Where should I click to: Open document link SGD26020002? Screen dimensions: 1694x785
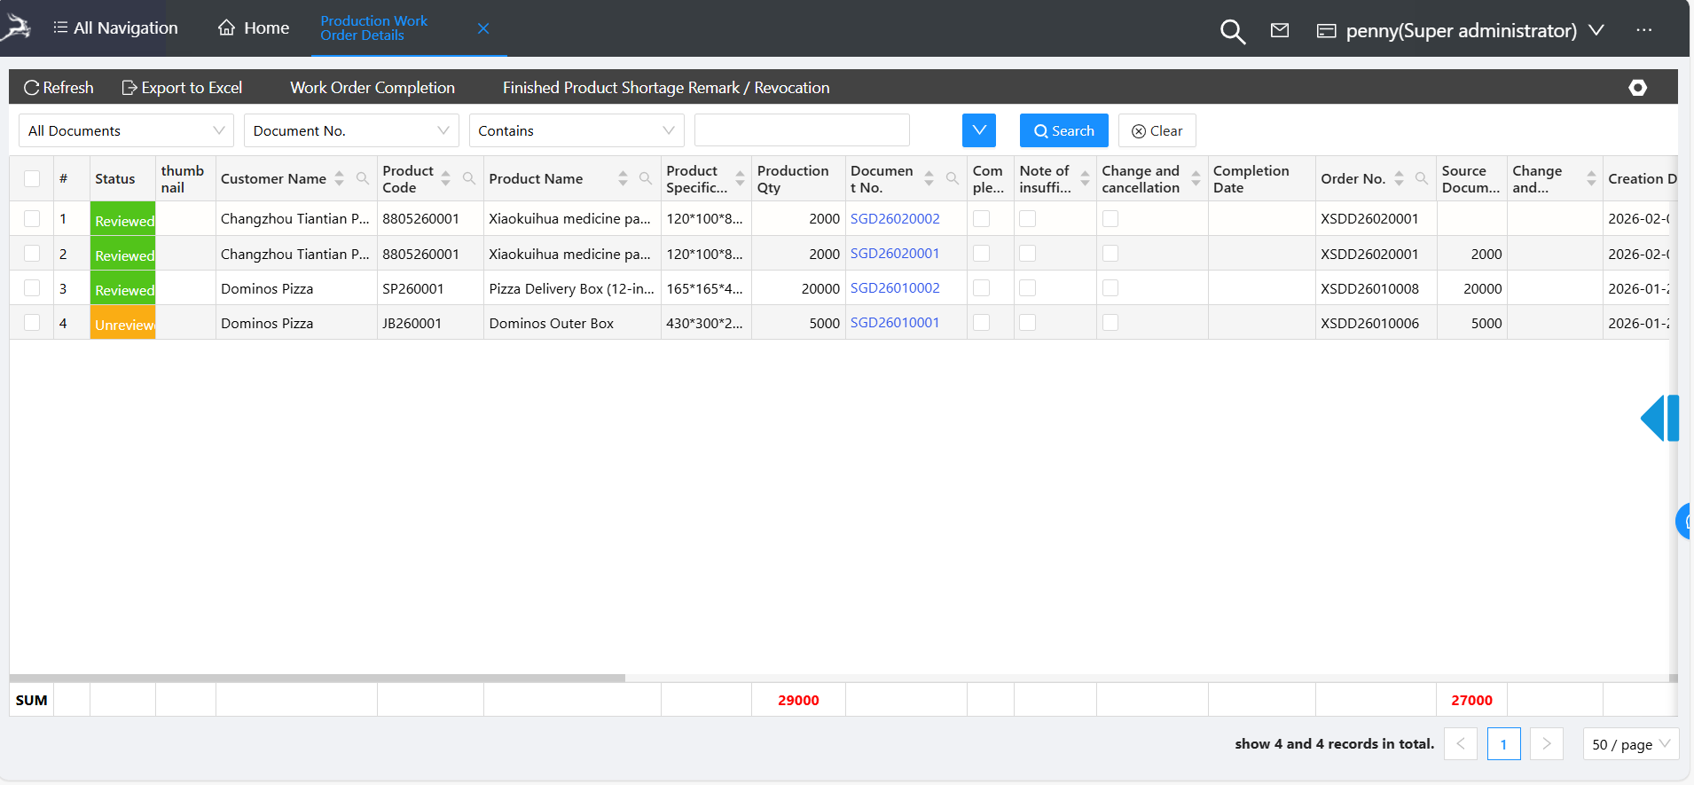pos(894,218)
